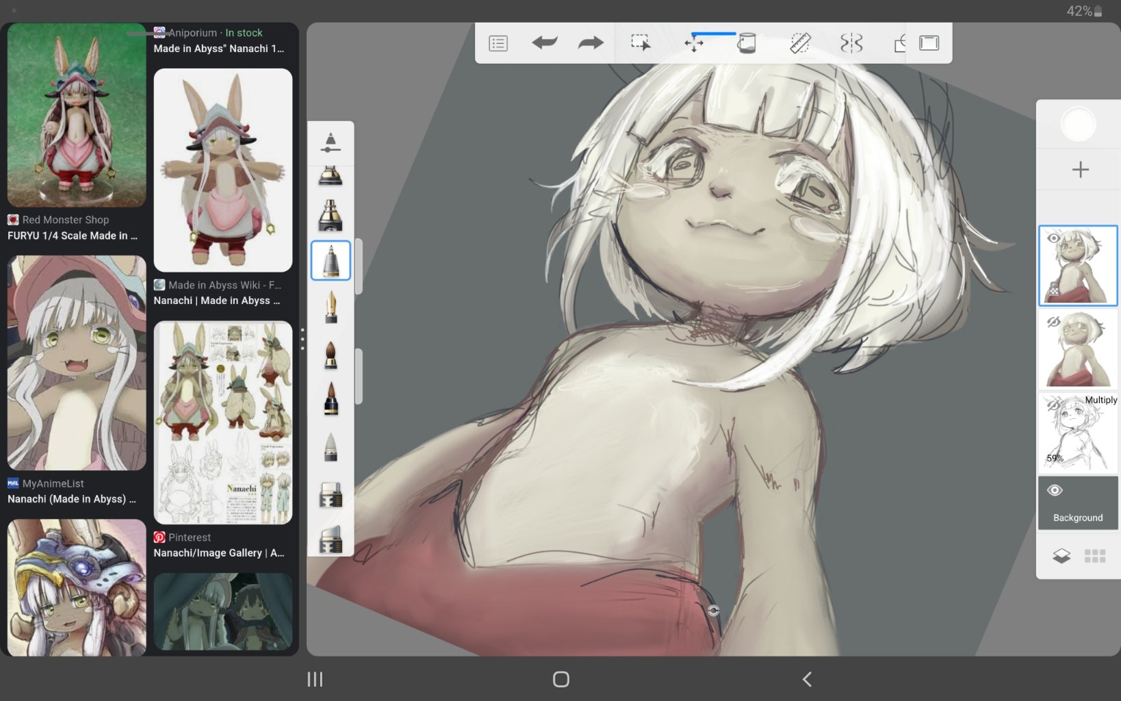The width and height of the screenshot is (1121, 701).
Task: Open the grid icon in layer panel
Action: click(x=1095, y=556)
